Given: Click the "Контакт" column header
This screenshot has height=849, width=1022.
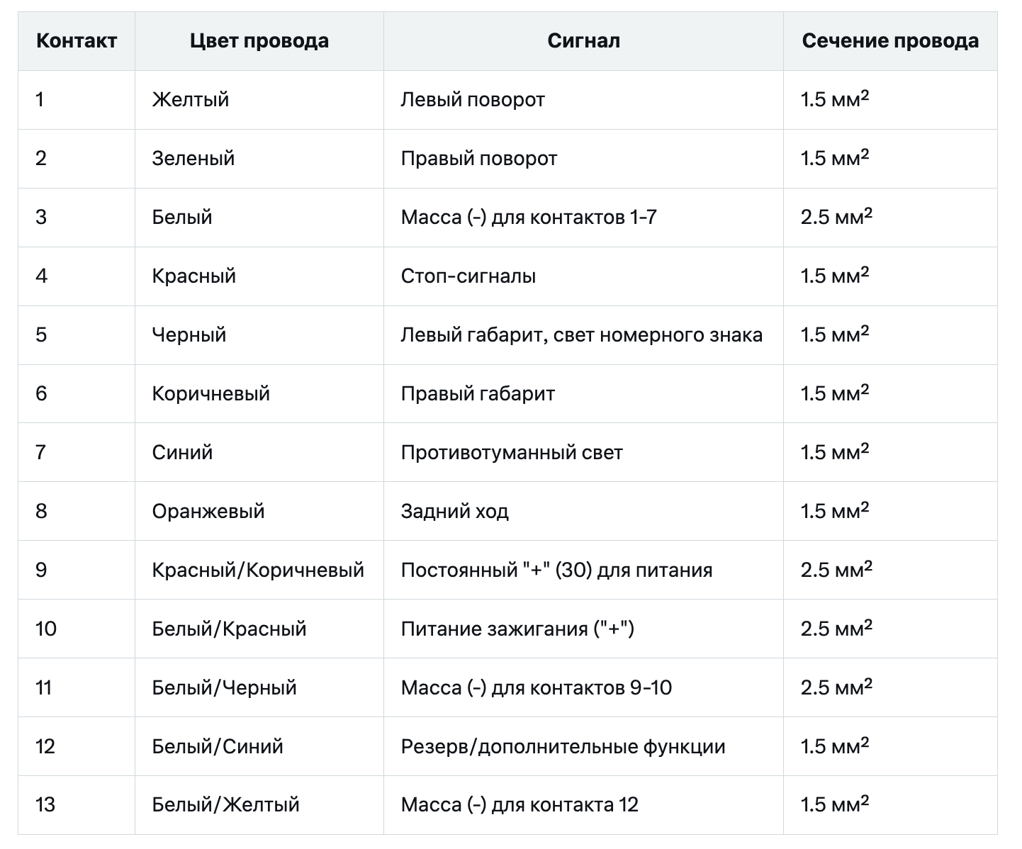Looking at the screenshot, I should coord(77,41).
